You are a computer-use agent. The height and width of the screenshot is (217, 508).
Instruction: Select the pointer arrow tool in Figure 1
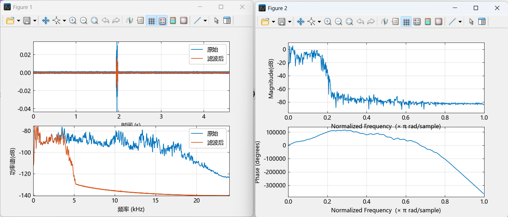(216, 21)
